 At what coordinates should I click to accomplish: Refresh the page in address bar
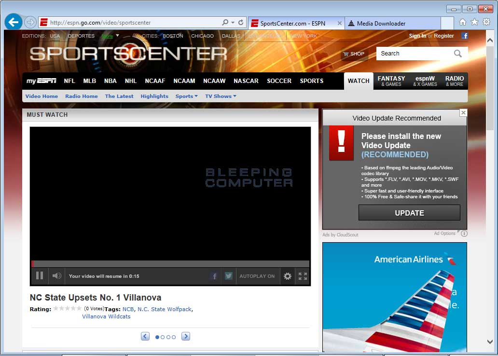tap(241, 23)
